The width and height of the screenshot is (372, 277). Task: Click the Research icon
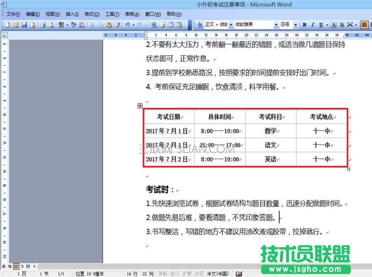pos(82,24)
